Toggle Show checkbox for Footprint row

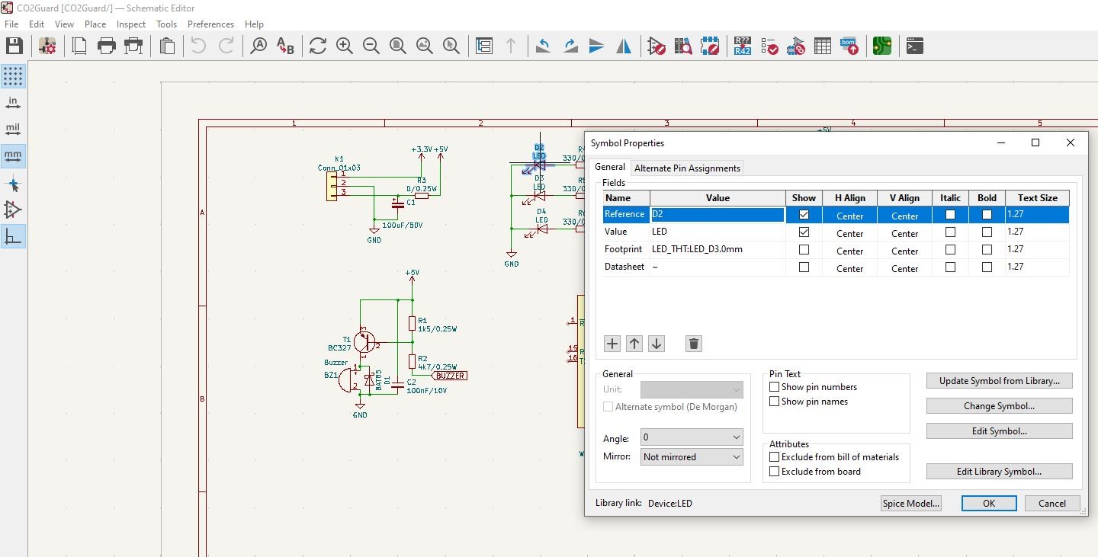(804, 250)
